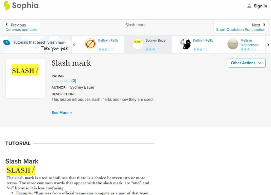Rate tutorial using empty stars under RATING
This screenshot has width=271, height=195.
(x=61, y=81)
